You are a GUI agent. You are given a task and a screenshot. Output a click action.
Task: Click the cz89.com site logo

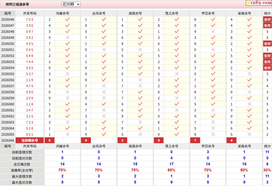259,3
